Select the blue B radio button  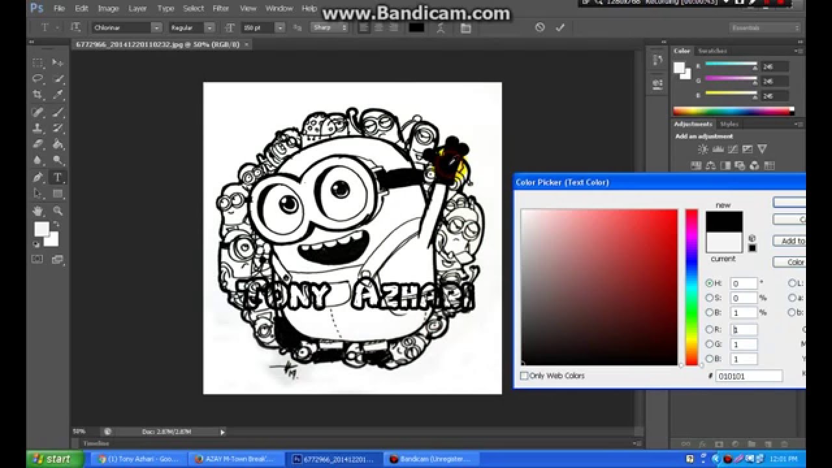coord(709,359)
